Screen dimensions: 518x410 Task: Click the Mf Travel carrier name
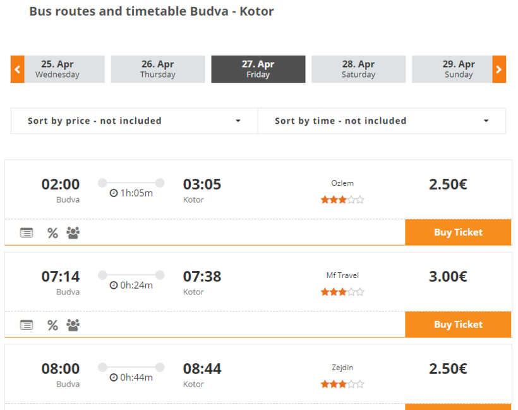[342, 275]
